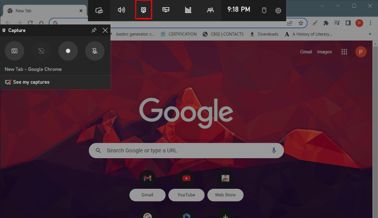Open Images link at top right
378x218 pixels.
pyautogui.click(x=324, y=52)
